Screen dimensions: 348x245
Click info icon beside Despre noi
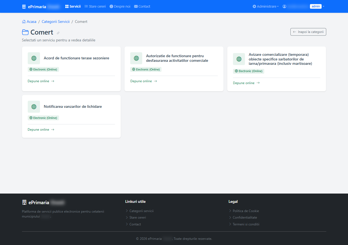point(111,6)
